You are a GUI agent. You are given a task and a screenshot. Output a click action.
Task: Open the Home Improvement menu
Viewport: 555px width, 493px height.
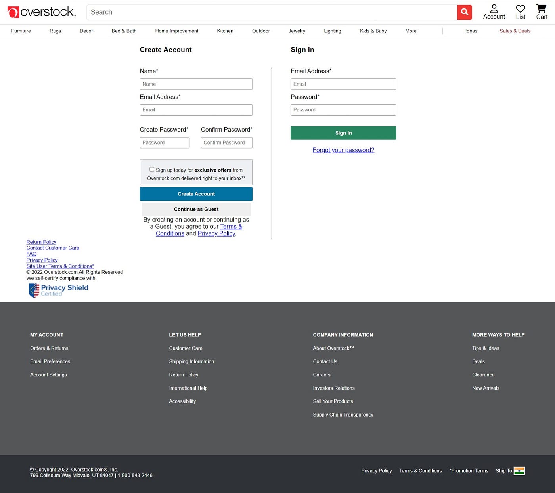(177, 31)
